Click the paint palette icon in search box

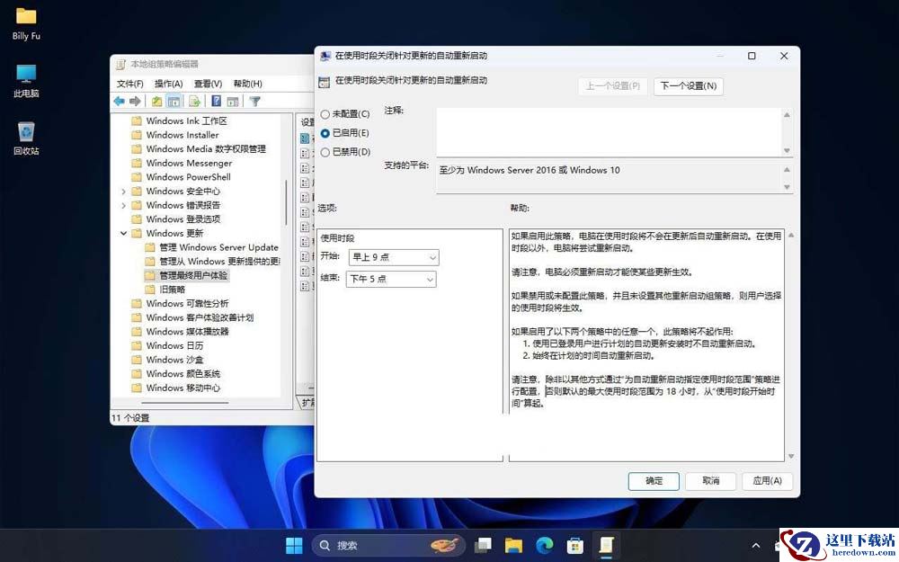coord(444,546)
